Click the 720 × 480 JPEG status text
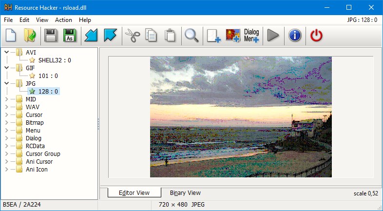This screenshot has width=383, height=211. coord(181,205)
